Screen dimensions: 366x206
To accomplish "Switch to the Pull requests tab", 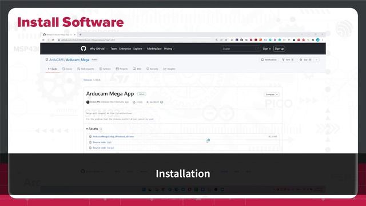I will 86,69.
